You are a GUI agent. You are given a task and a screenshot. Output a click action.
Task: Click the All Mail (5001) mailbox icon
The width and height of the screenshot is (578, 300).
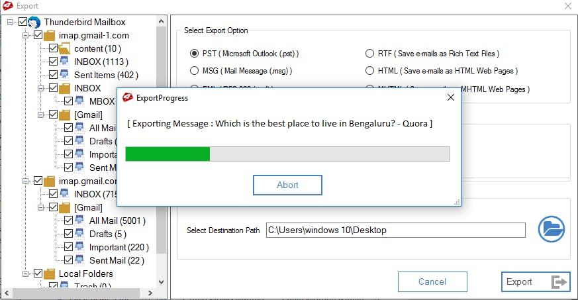[79, 220]
